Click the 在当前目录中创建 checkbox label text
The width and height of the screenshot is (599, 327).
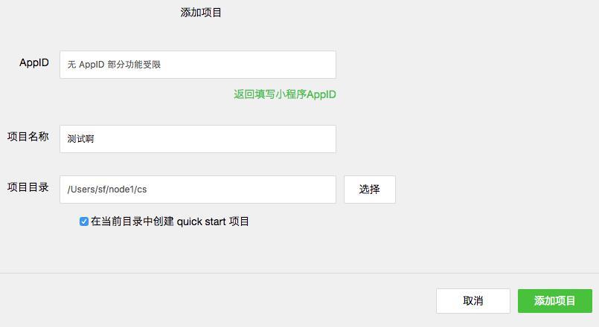tap(132, 221)
